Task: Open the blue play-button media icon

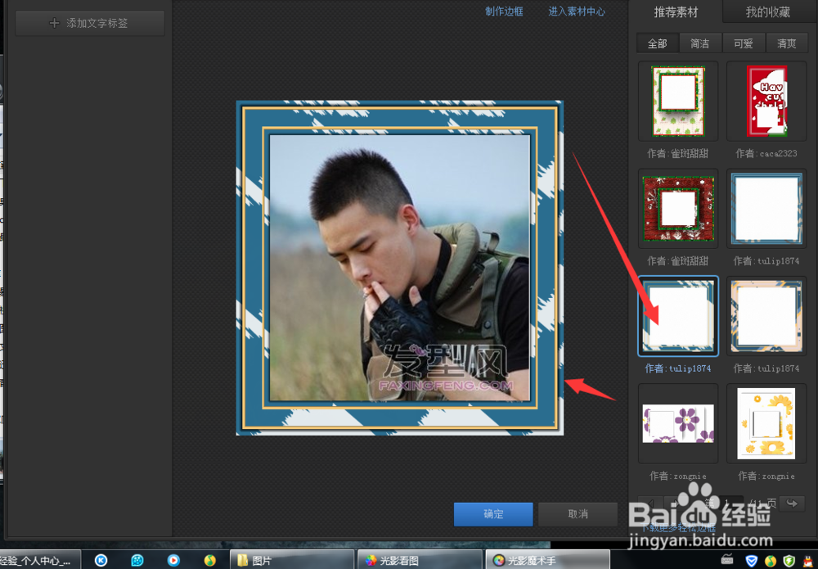Action: (173, 561)
